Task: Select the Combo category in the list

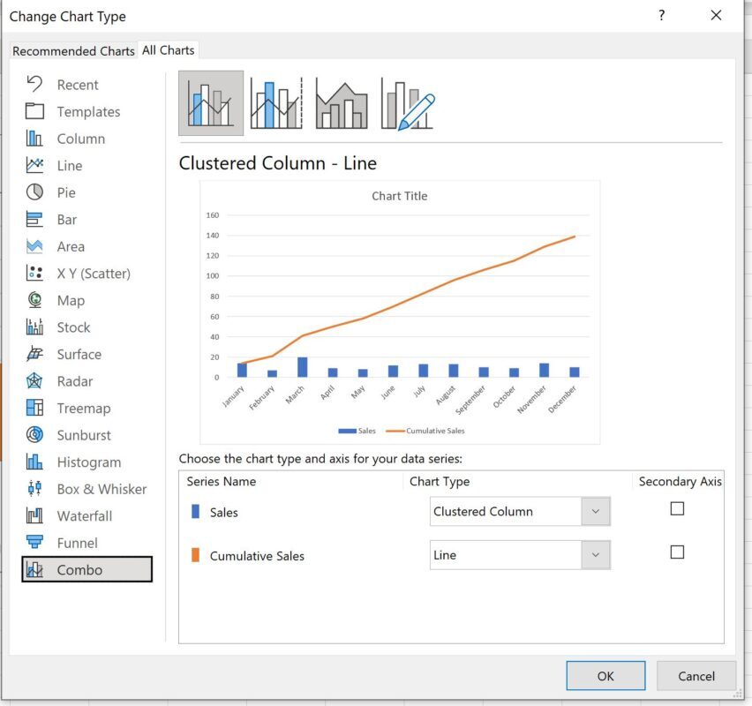Action: point(86,569)
